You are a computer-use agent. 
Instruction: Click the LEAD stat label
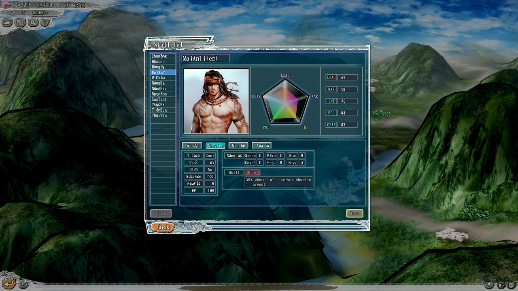click(331, 77)
